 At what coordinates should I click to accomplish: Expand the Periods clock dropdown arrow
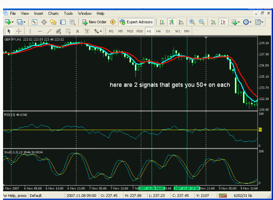pyautogui.click(x=251, y=22)
